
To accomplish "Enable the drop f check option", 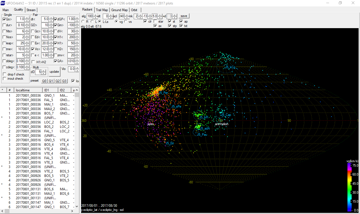I will coord(4,74).
